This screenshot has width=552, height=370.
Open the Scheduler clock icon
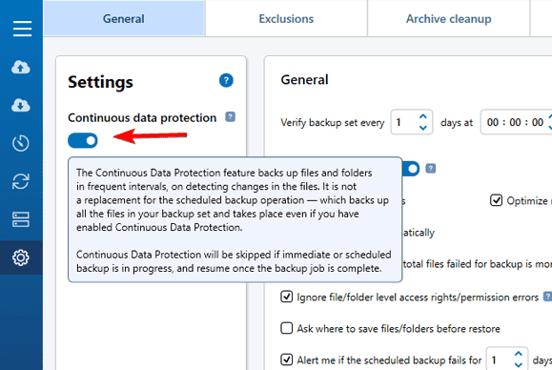coord(21,143)
